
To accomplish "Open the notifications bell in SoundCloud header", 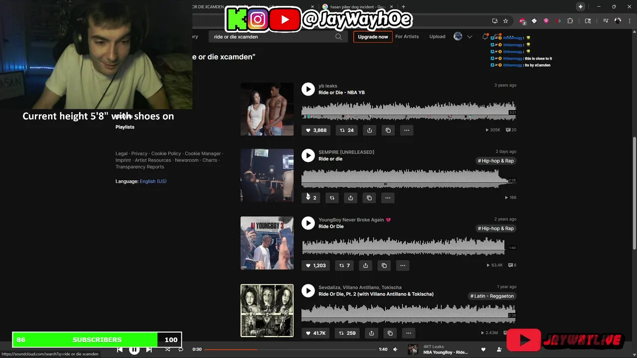I will (x=485, y=37).
